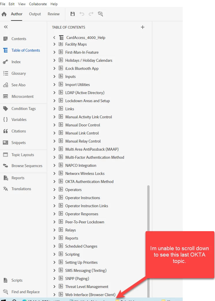Open the File menu

[x=3, y=4]
